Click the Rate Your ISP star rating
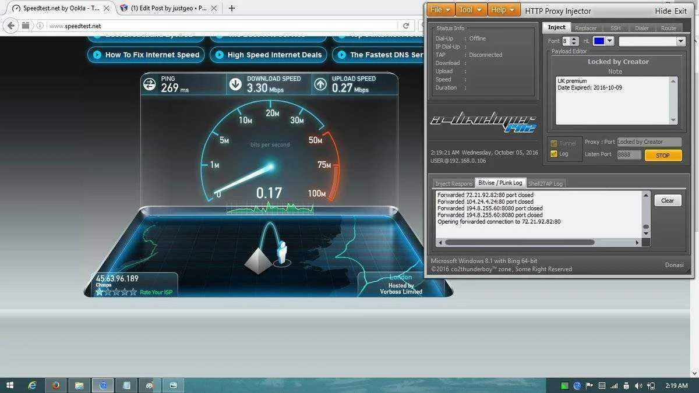This screenshot has height=393, width=699. (x=116, y=292)
